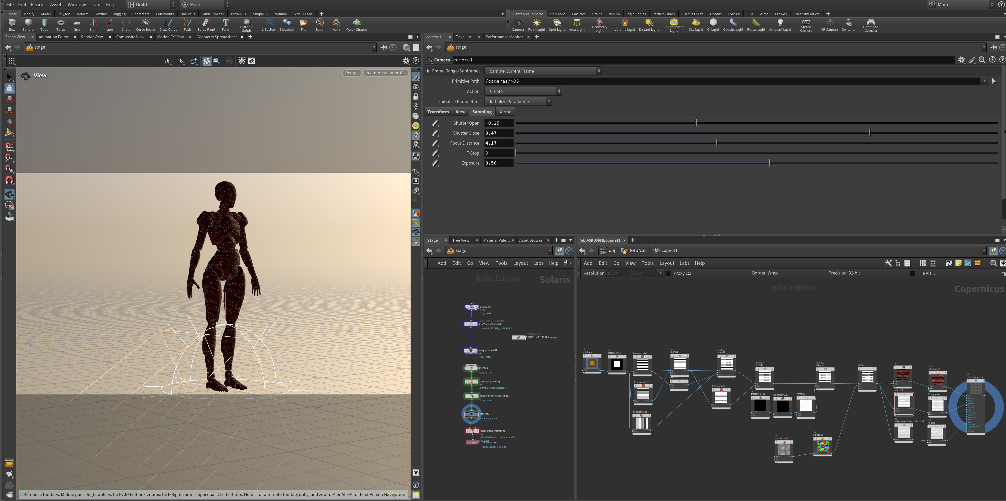Click Precision: 32-bit setting
Screen dimensions: 1006x501
point(844,273)
